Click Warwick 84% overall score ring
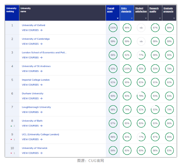 coord(113,150)
